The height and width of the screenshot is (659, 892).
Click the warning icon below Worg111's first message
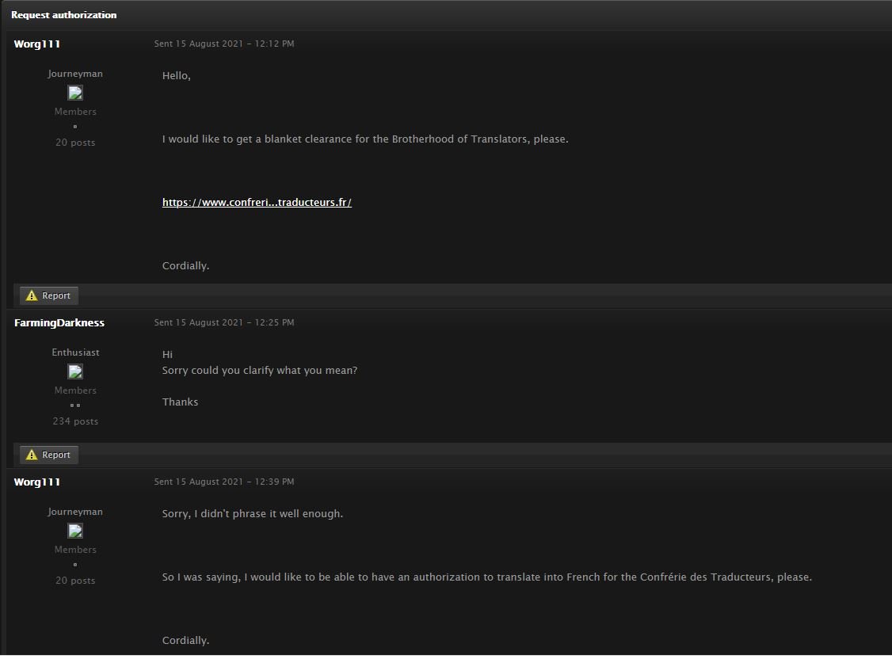tap(32, 295)
